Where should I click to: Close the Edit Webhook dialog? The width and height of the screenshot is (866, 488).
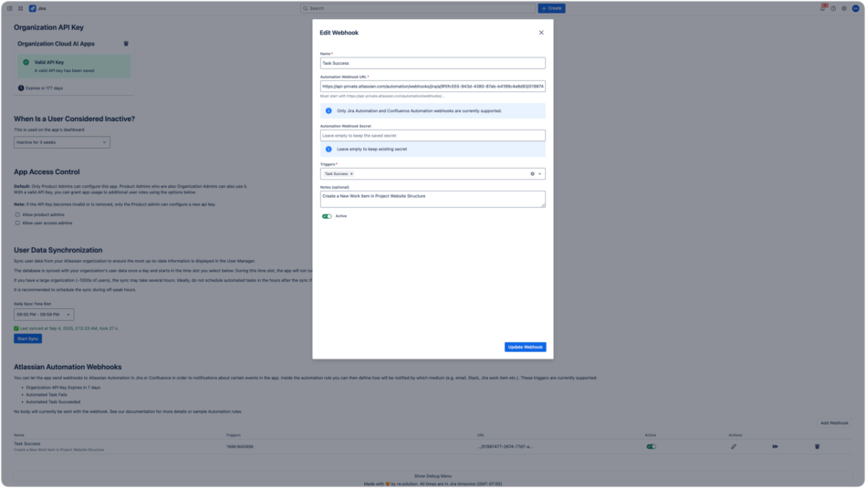coord(541,33)
